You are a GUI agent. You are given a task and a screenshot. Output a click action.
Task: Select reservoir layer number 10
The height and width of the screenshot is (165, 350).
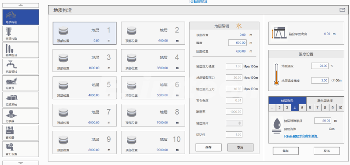(340, 108)
